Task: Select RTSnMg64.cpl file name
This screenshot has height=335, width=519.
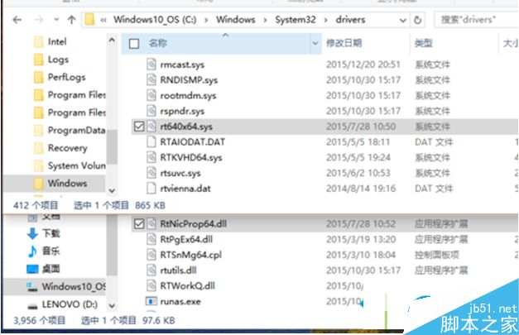Action: pos(190,255)
